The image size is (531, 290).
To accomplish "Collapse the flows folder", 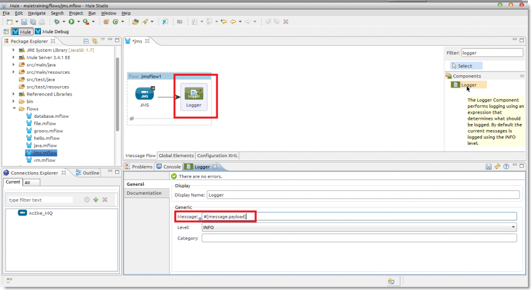I will (x=14, y=108).
